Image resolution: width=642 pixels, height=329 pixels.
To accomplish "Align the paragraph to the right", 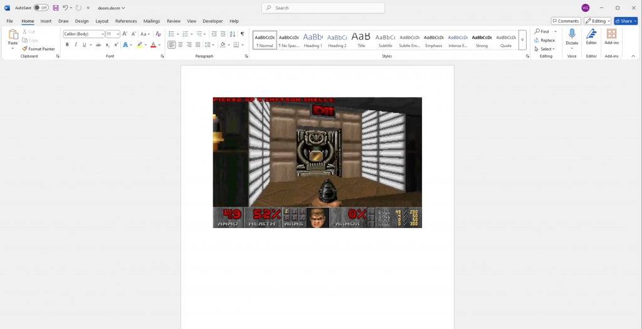I will pos(189,45).
